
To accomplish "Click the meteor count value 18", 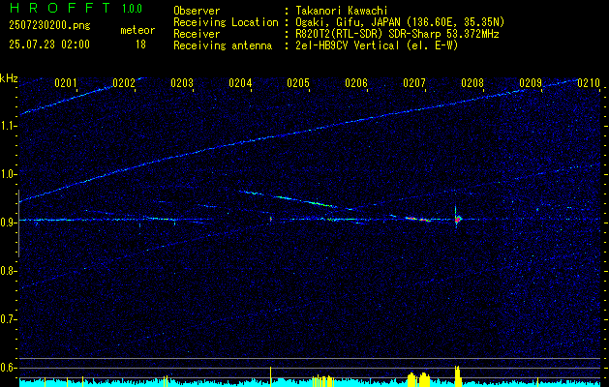I will coord(140,45).
